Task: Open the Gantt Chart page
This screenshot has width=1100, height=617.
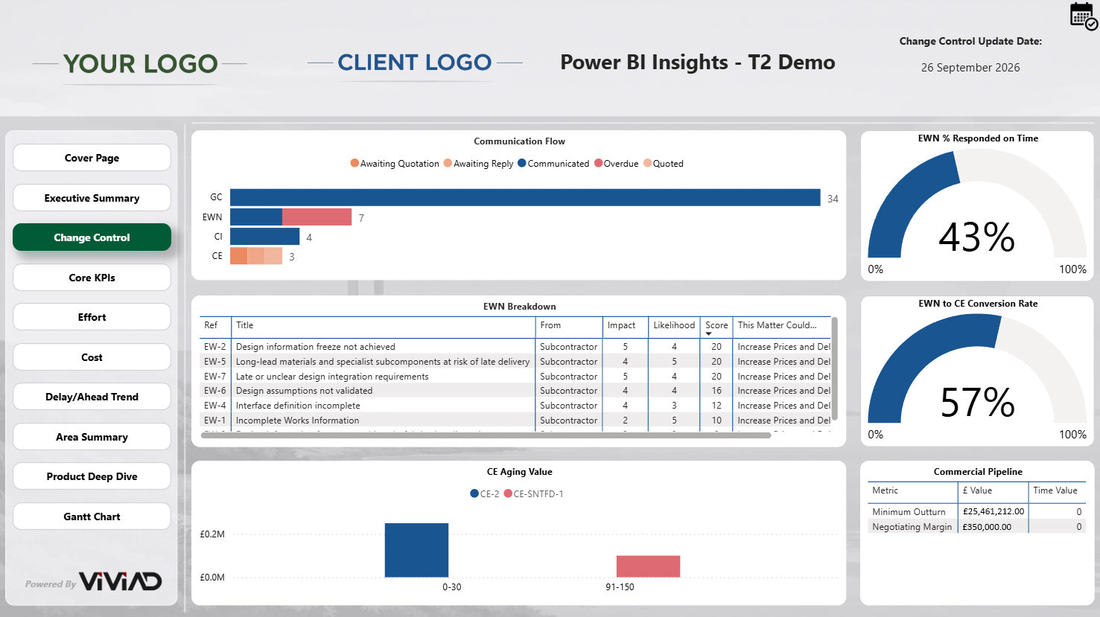Action: tap(92, 517)
